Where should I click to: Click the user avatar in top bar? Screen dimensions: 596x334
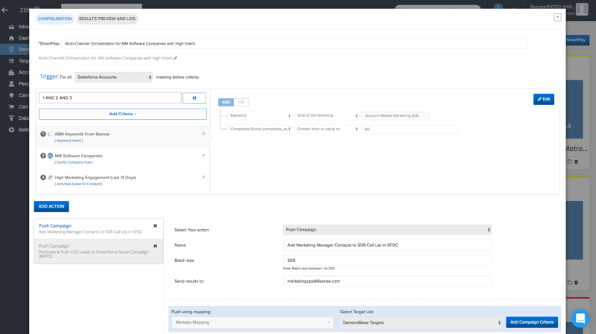[x=582, y=9]
